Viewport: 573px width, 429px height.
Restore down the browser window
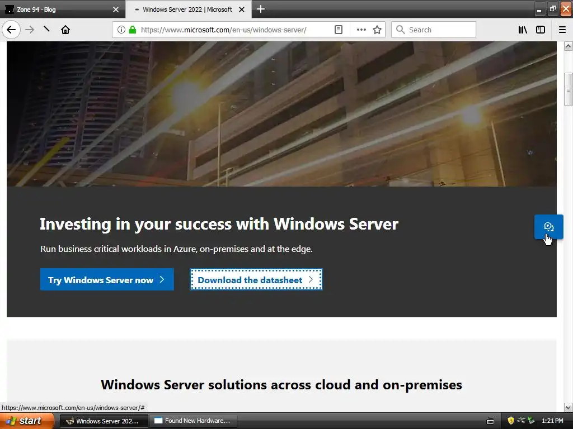click(x=552, y=9)
